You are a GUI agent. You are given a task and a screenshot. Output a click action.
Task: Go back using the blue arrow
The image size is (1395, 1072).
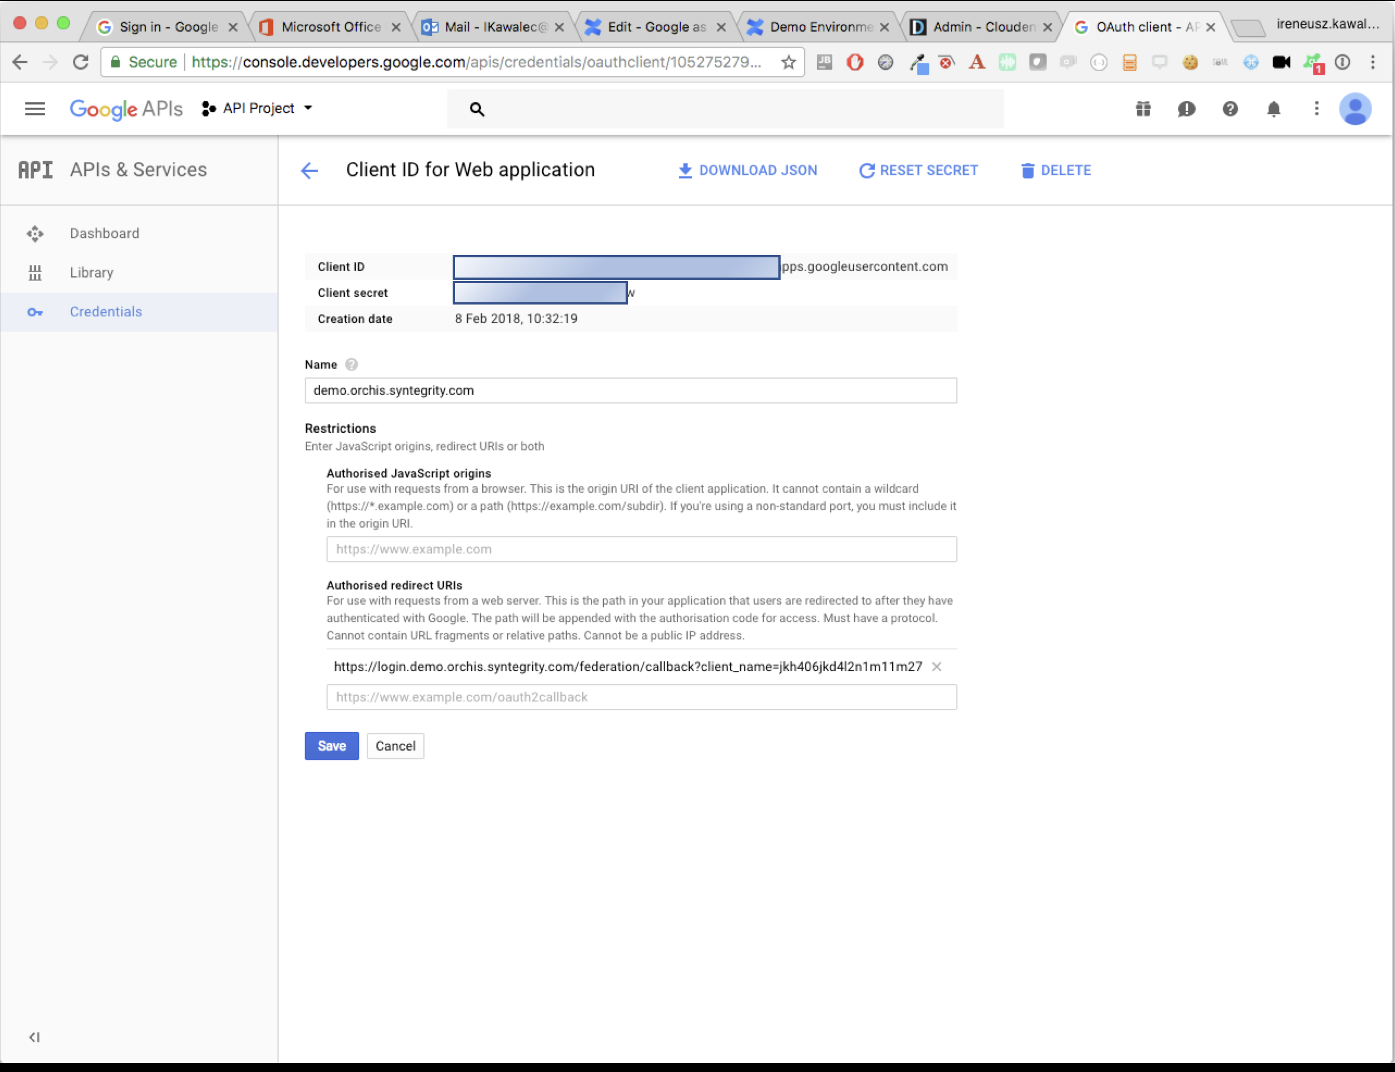pos(309,170)
